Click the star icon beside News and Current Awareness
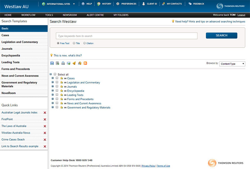 coord(62,103)
